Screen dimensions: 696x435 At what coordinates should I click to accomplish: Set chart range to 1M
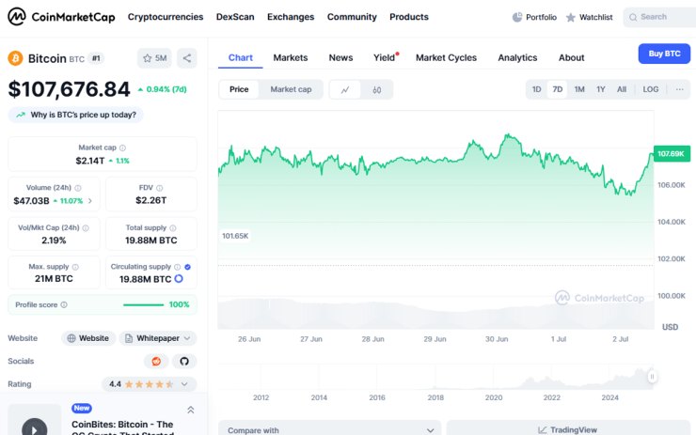click(x=579, y=89)
